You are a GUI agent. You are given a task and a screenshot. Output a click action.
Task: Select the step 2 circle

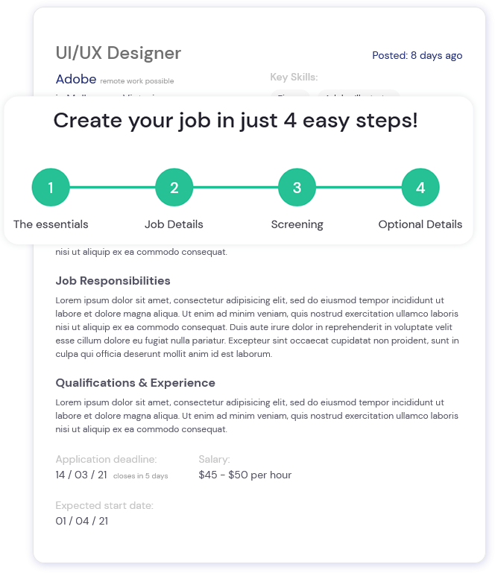click(174, 188)
